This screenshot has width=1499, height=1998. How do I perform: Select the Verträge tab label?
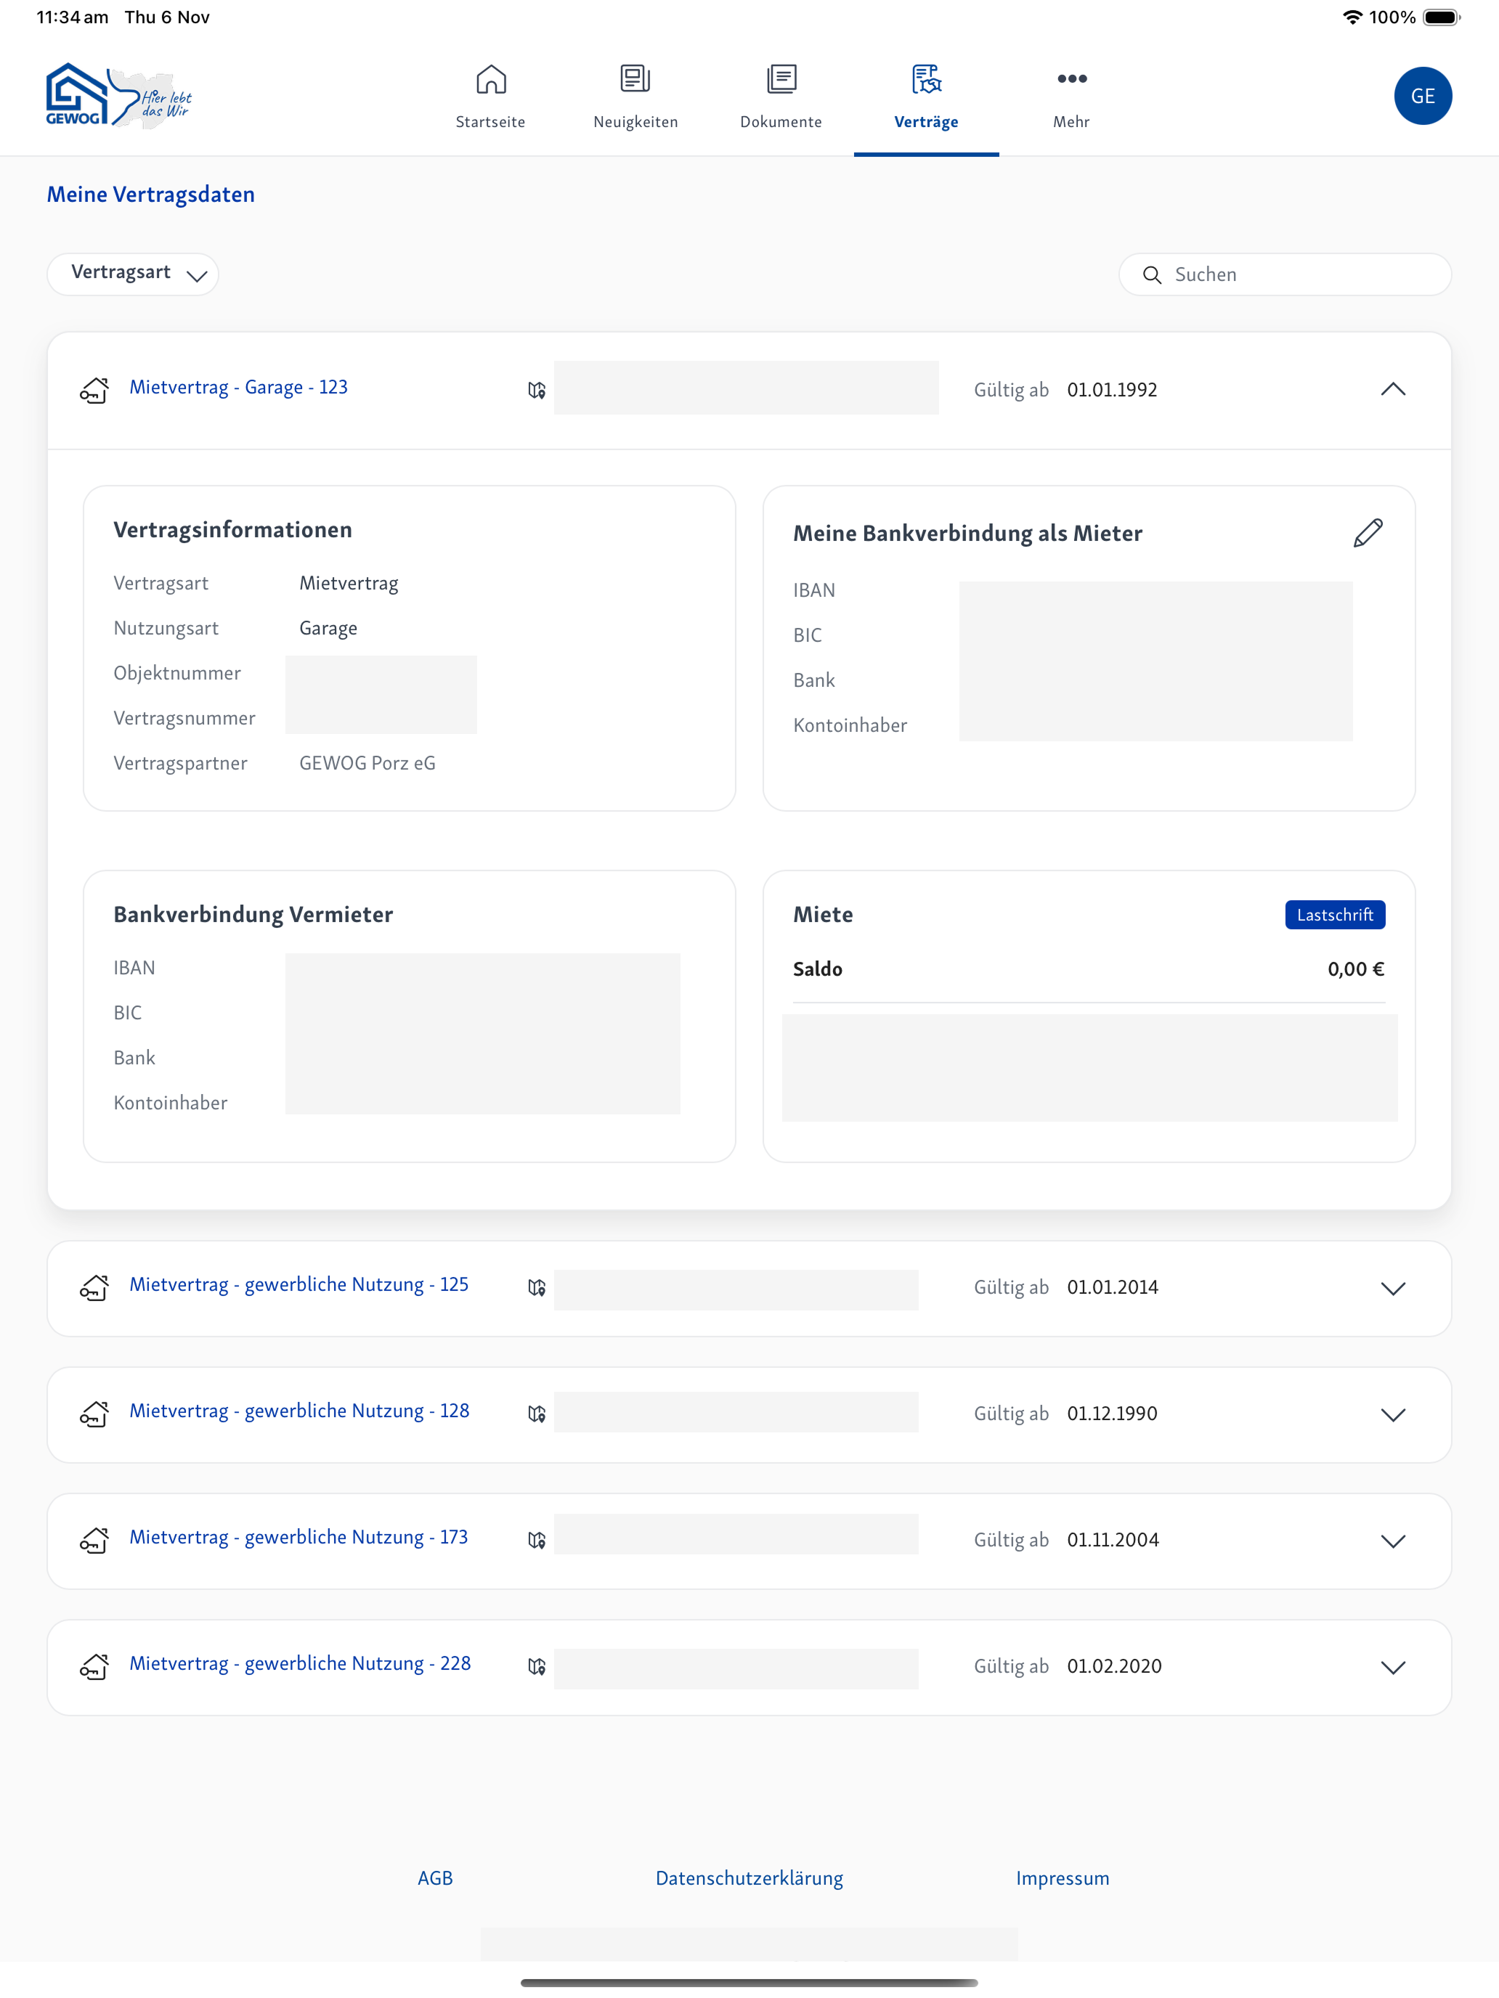926,122
